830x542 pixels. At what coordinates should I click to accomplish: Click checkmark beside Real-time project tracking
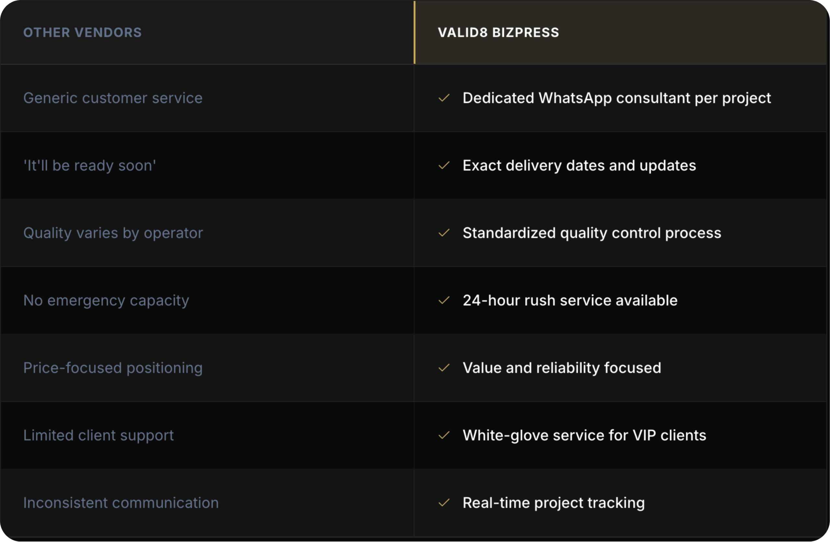444,503
